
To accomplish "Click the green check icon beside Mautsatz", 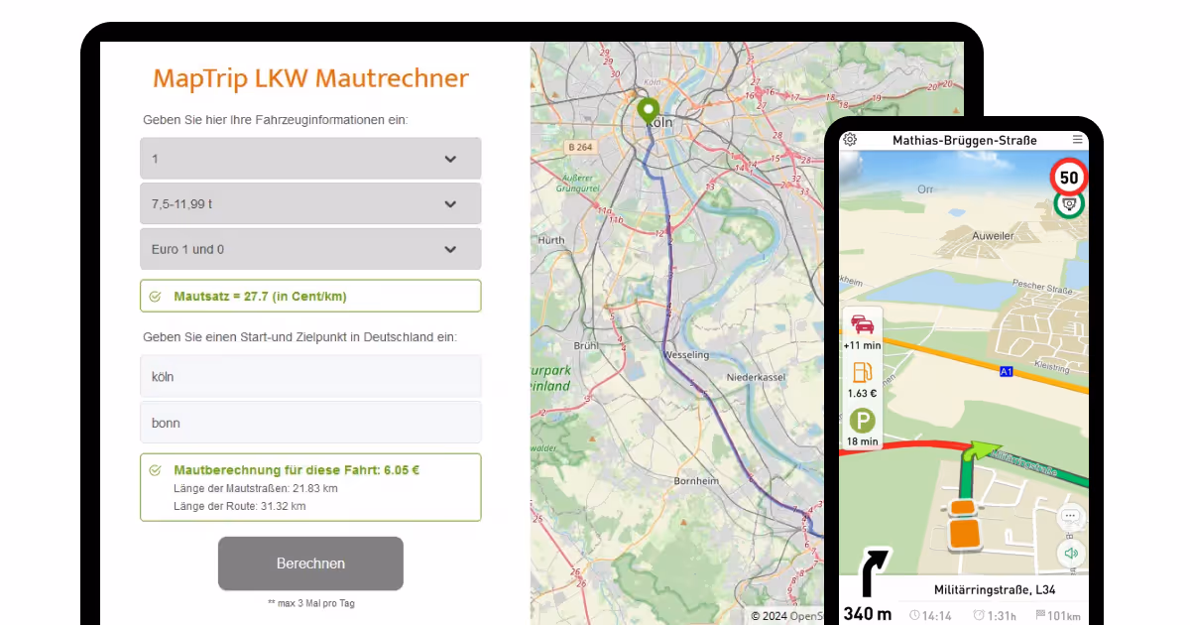I will tap(155, 296).
